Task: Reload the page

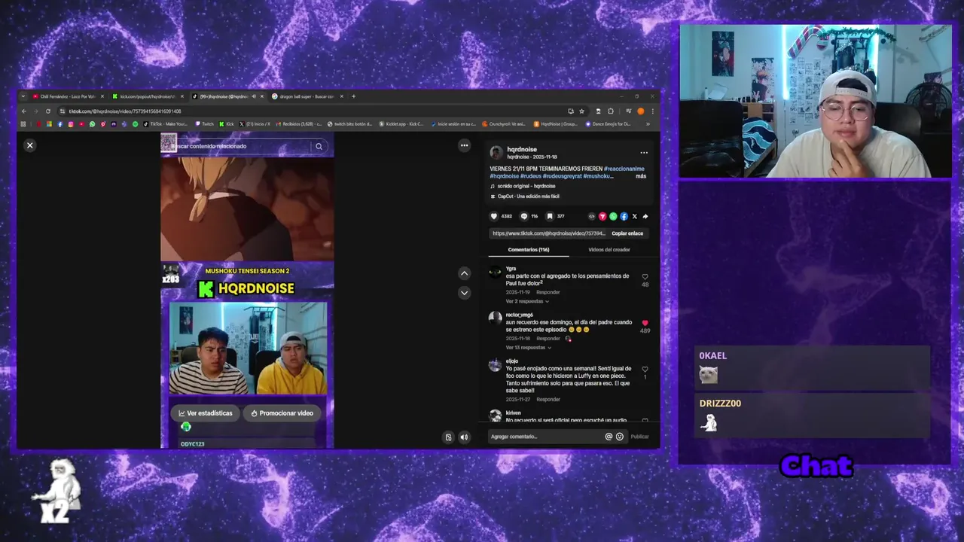Action: 48,111
